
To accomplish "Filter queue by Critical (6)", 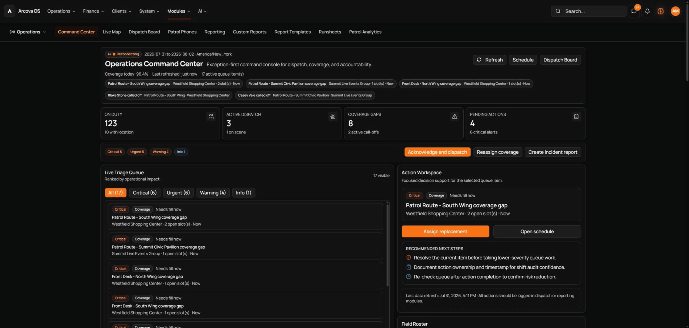I will click(x=145, y=192).
